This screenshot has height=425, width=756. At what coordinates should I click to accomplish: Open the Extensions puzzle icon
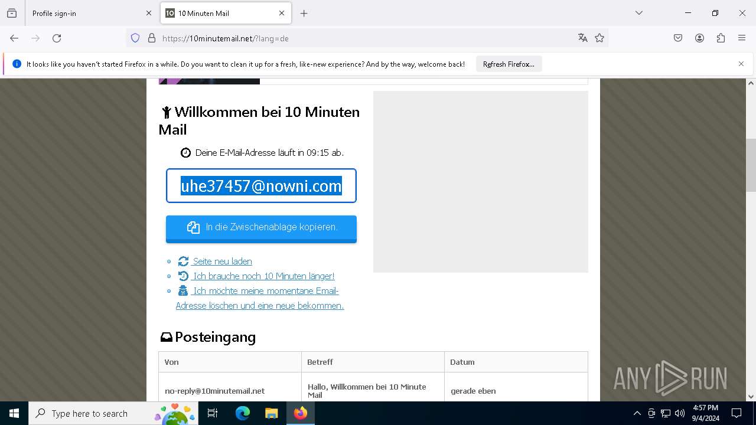click(721, 38)
